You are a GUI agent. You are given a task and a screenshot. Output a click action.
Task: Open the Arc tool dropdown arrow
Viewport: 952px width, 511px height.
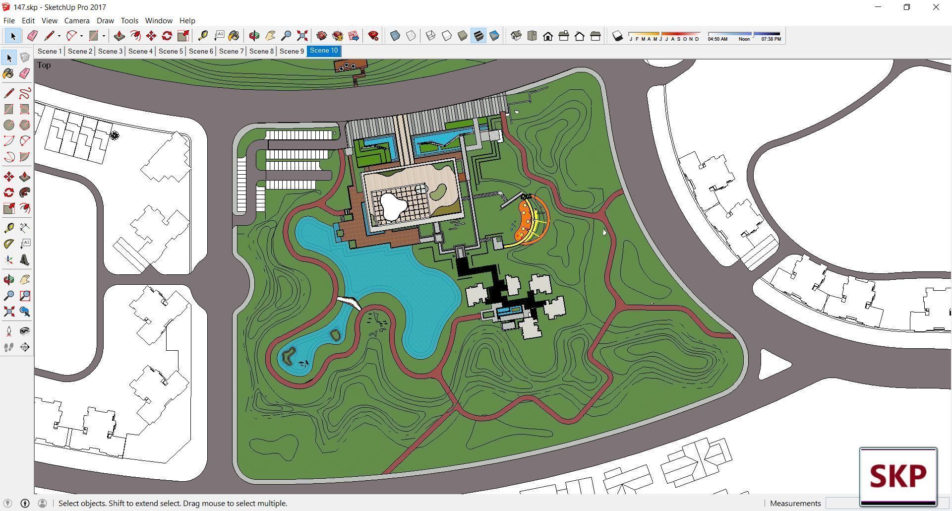pyautogui.click(x=81, y=36)
